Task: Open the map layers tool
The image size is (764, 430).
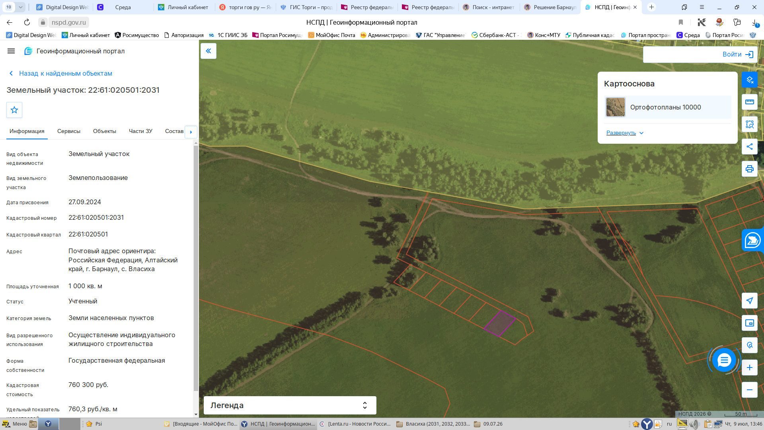Action: [750, 80]
